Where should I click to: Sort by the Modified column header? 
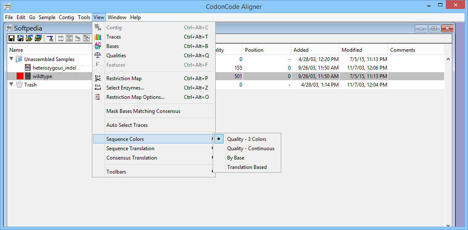[x=363, y=50]
